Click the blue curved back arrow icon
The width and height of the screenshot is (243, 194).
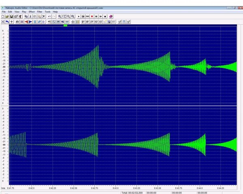[x=7, y=22]
